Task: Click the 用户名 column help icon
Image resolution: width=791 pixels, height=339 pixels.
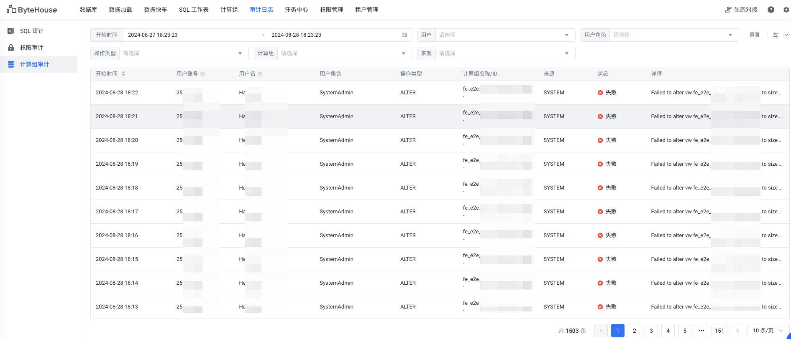Action: [x=260, y=74]
